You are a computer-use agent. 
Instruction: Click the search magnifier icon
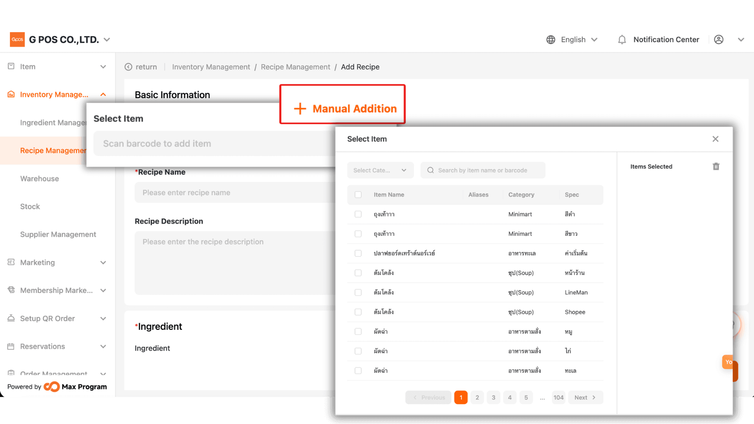(x=430, y=170)
